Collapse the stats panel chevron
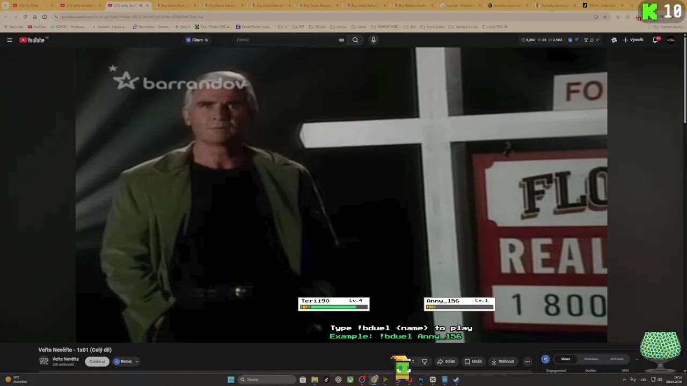687x386 pixels. [x=637, y=359]
